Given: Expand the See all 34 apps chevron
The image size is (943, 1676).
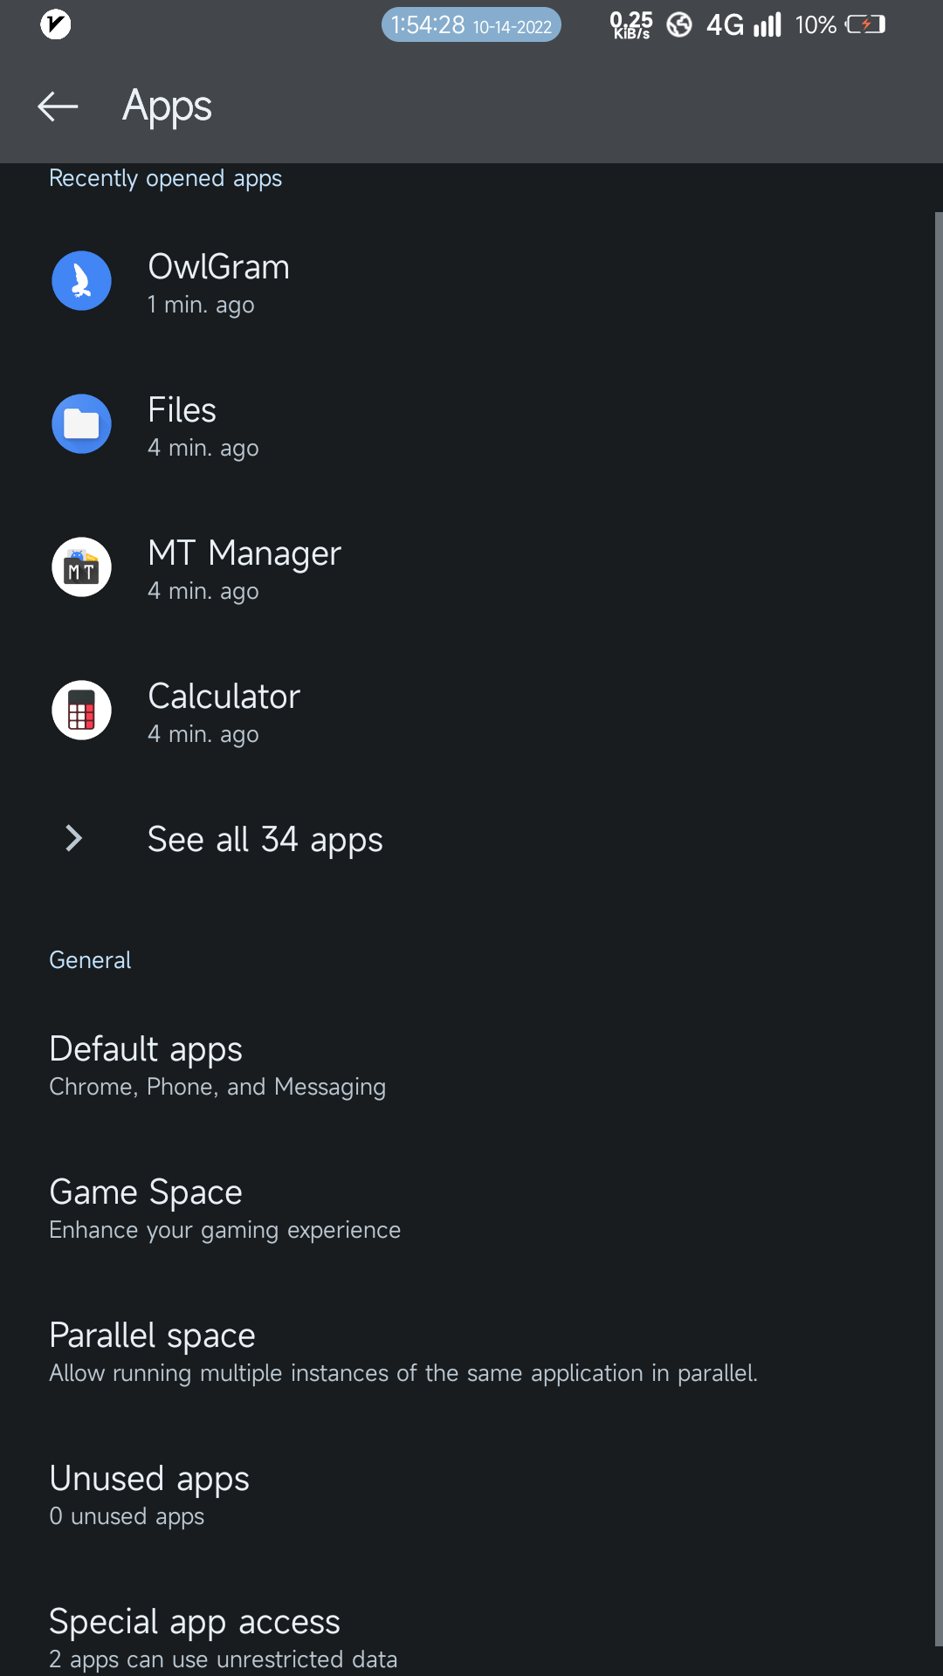Looking at the screenshot, I should (x=74, y=839).
